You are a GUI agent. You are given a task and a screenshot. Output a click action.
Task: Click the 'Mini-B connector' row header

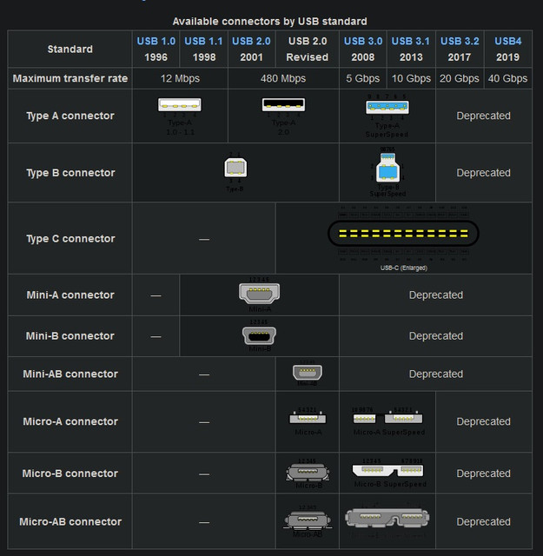[x=70, y=336]
